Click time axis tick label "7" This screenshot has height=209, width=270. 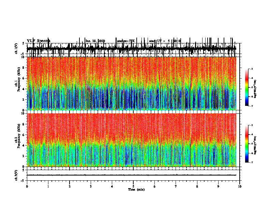pos(176,186)
